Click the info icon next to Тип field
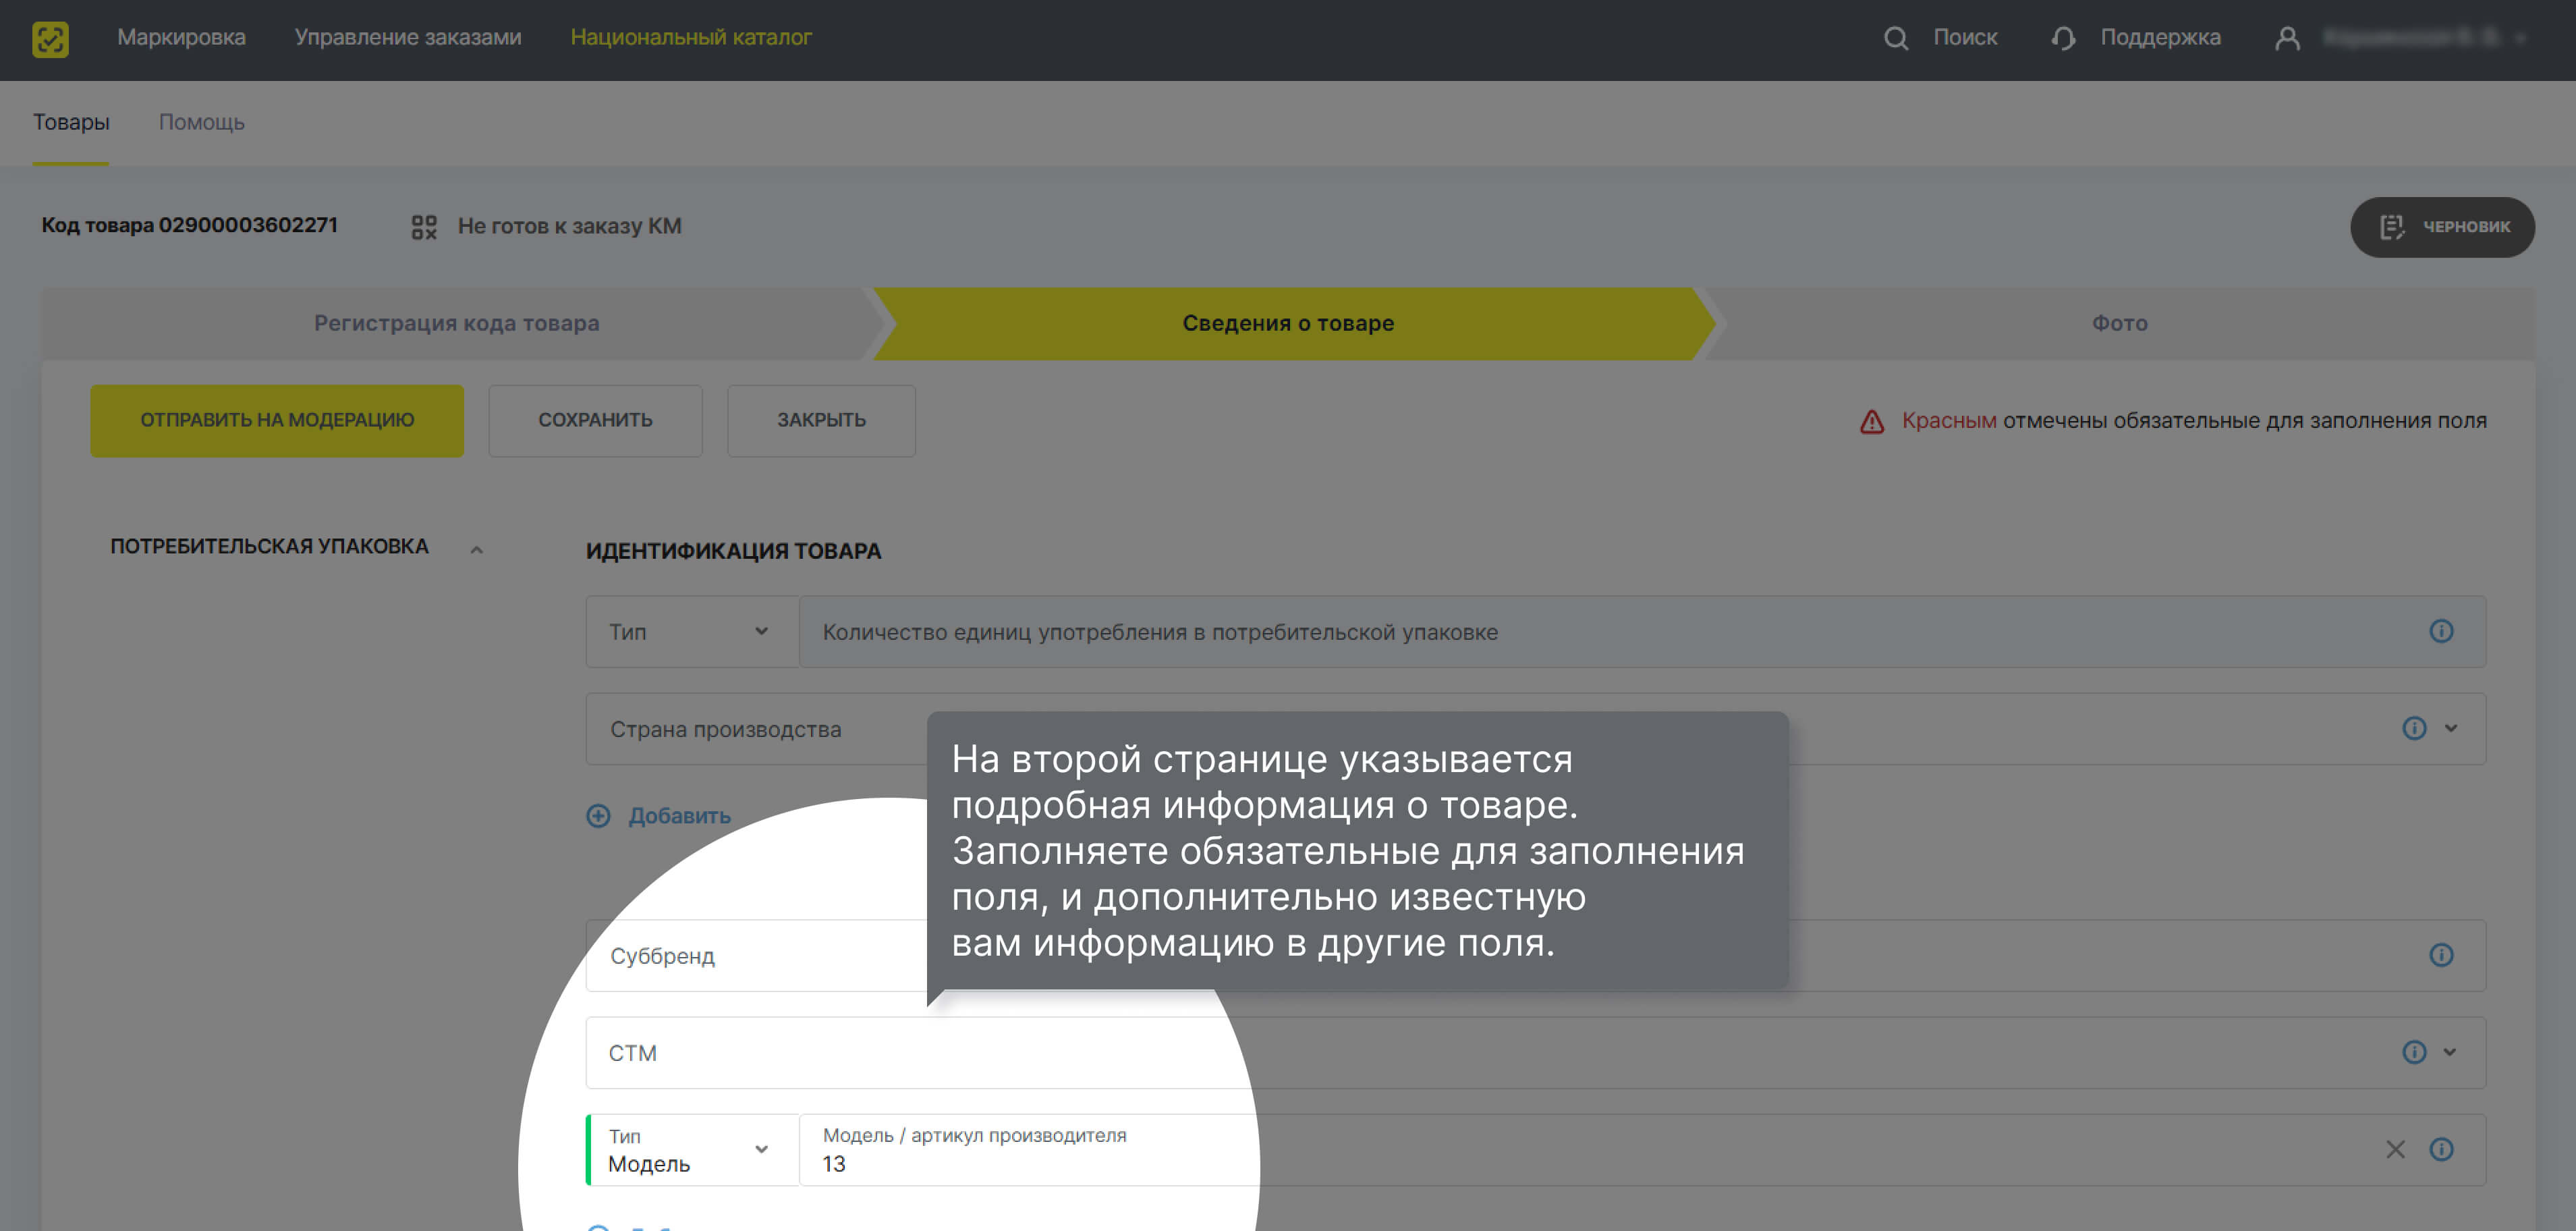 (x=2443, y=631)
